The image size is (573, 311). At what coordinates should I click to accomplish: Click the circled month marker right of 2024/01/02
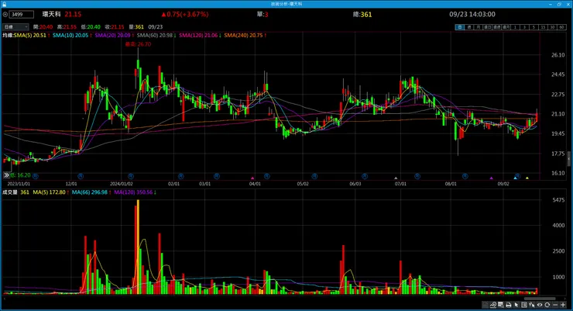coord(131,176)
